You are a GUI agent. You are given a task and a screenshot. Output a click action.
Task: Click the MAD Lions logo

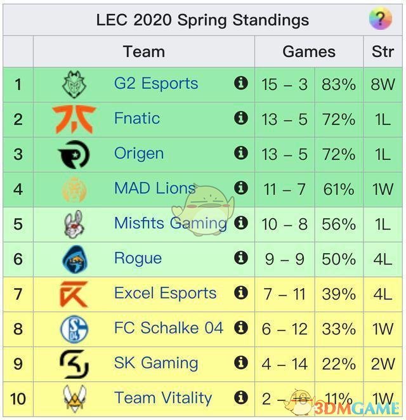point(74,189)
